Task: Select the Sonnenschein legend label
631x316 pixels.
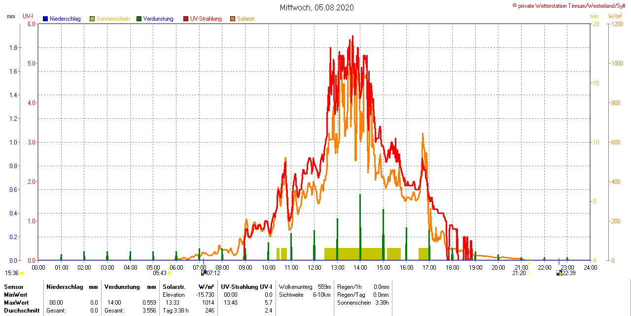Action: (114, 19)
